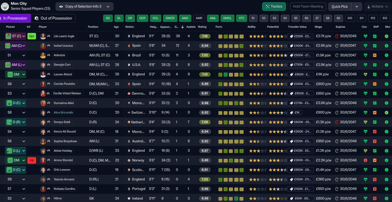This screenshot has height=202, width=392.
Task: Toggle the GK position filter
Action: [x=108, y=18]
